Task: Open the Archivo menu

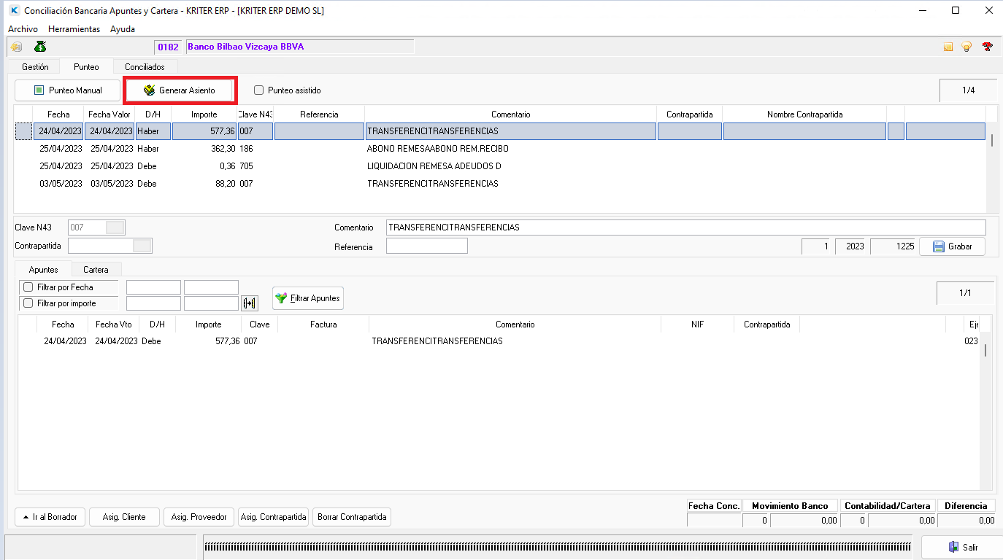Action: pos(23,29)
